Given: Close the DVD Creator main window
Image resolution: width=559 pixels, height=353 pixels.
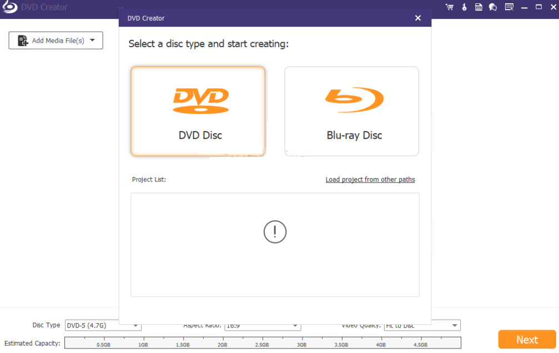Looking at the screenshot, I should 553,7.
